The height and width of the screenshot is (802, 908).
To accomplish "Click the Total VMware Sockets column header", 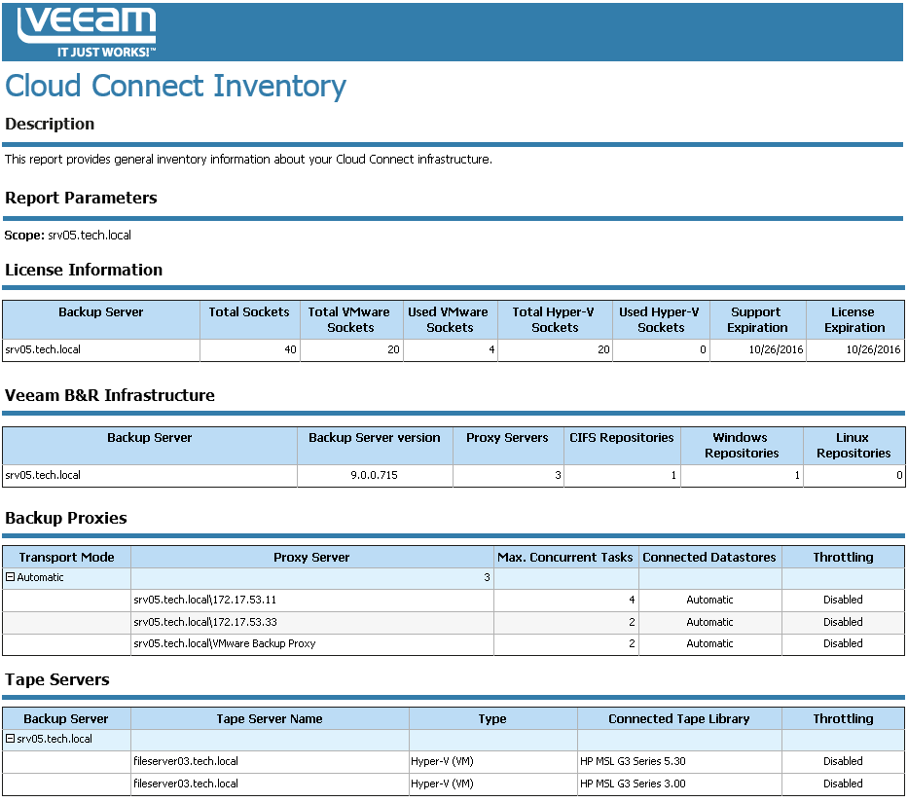I will coord(349,319).
